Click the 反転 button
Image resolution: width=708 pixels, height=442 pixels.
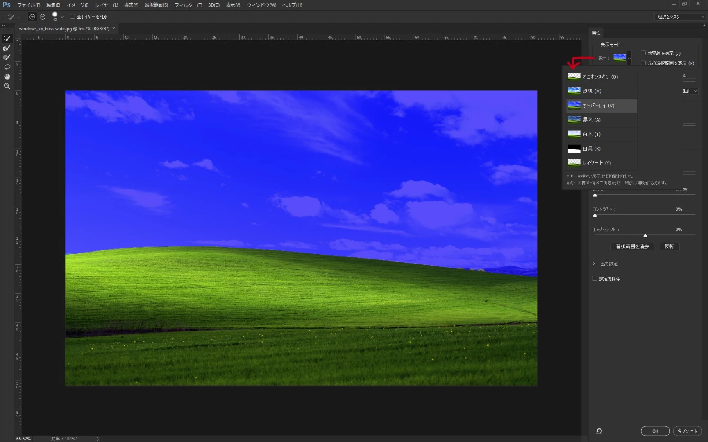[x=669, y=246]
